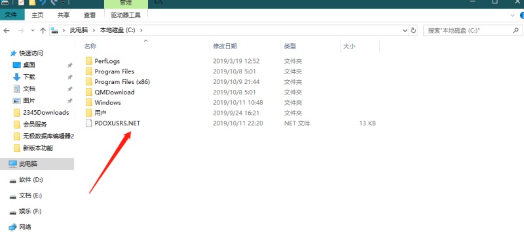Screen dimensions: 524x244
Task: Open drive 文档 (E:) in sidebar
Action: (x=30, y=195)
